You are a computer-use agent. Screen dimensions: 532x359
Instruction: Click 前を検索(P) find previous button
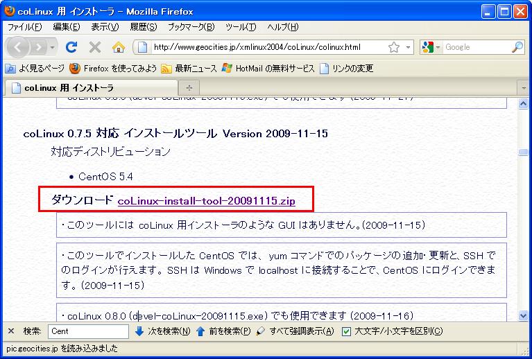[x=223, y=331]
